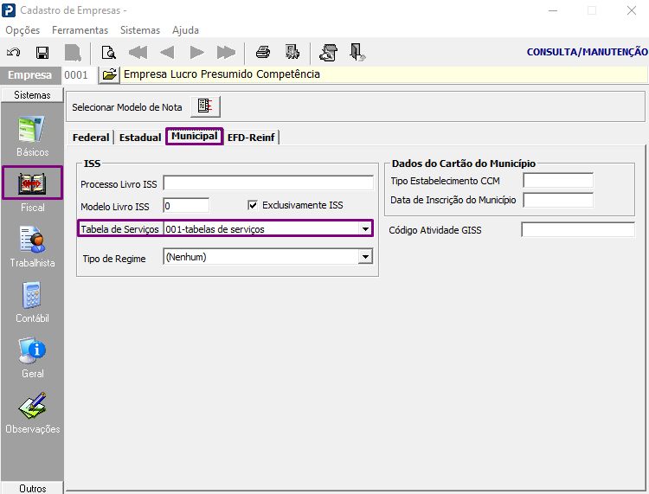Image resolution: width=649 pixels, height=494 pixels.
Task: Open the company folder lookup icon
Action: [x=109, y=74]
